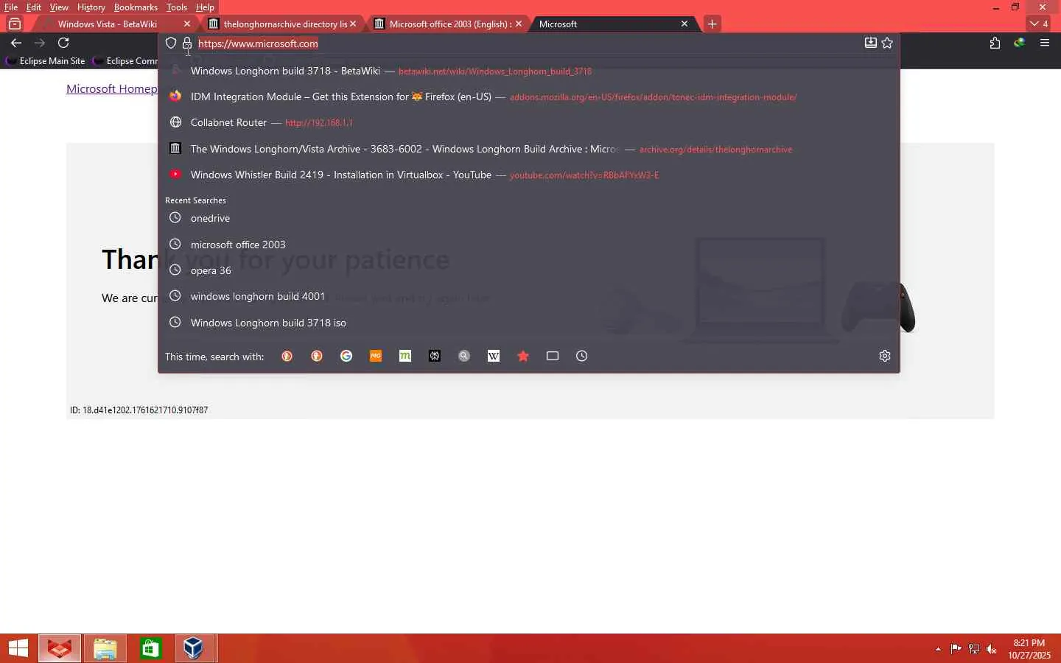
Task: Select the Collabnet Router suggestion
Action: coord(529,122)
